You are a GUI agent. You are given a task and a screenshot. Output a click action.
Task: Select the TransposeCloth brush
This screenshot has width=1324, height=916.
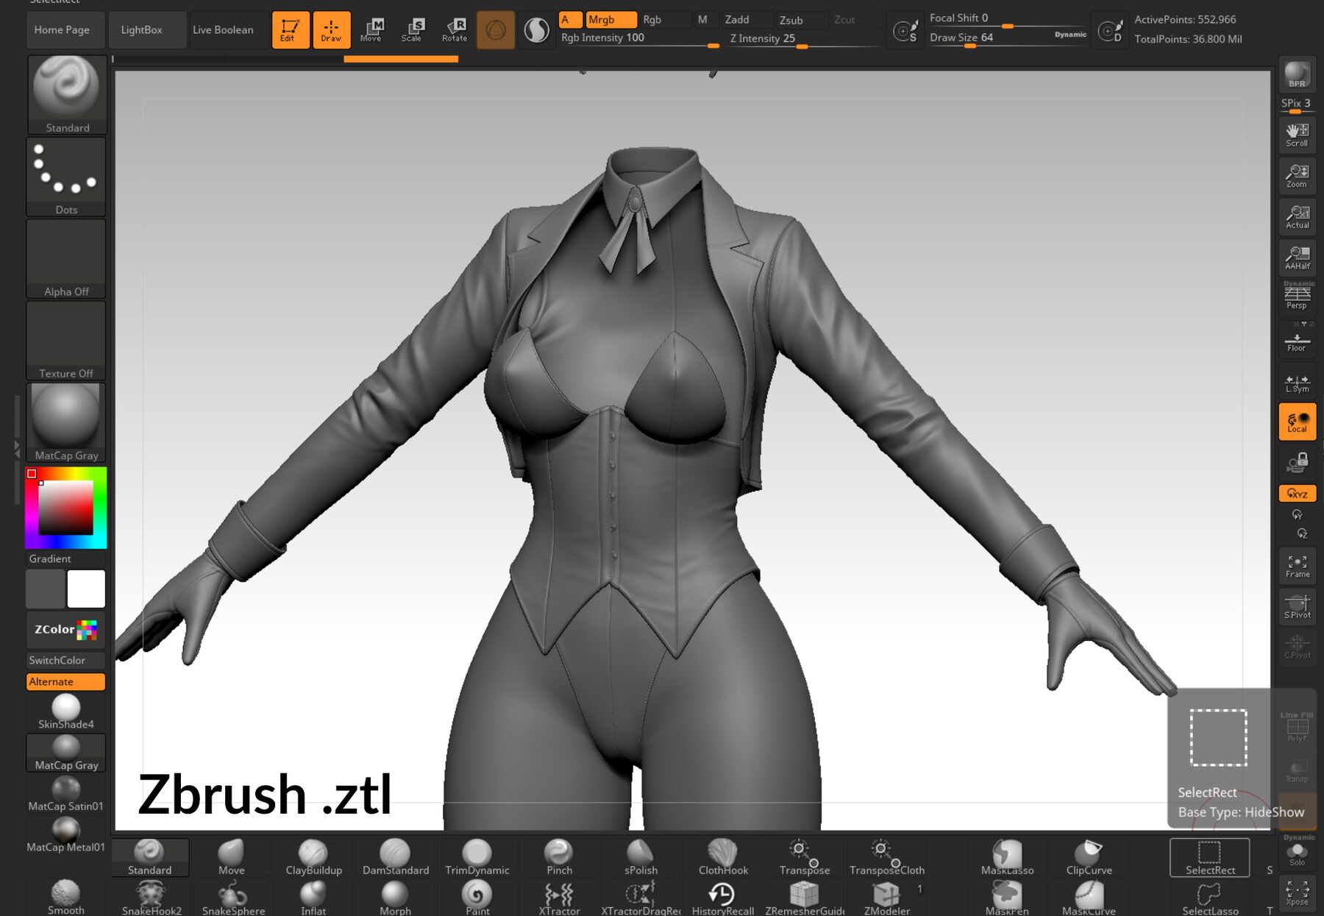[886, 857]
